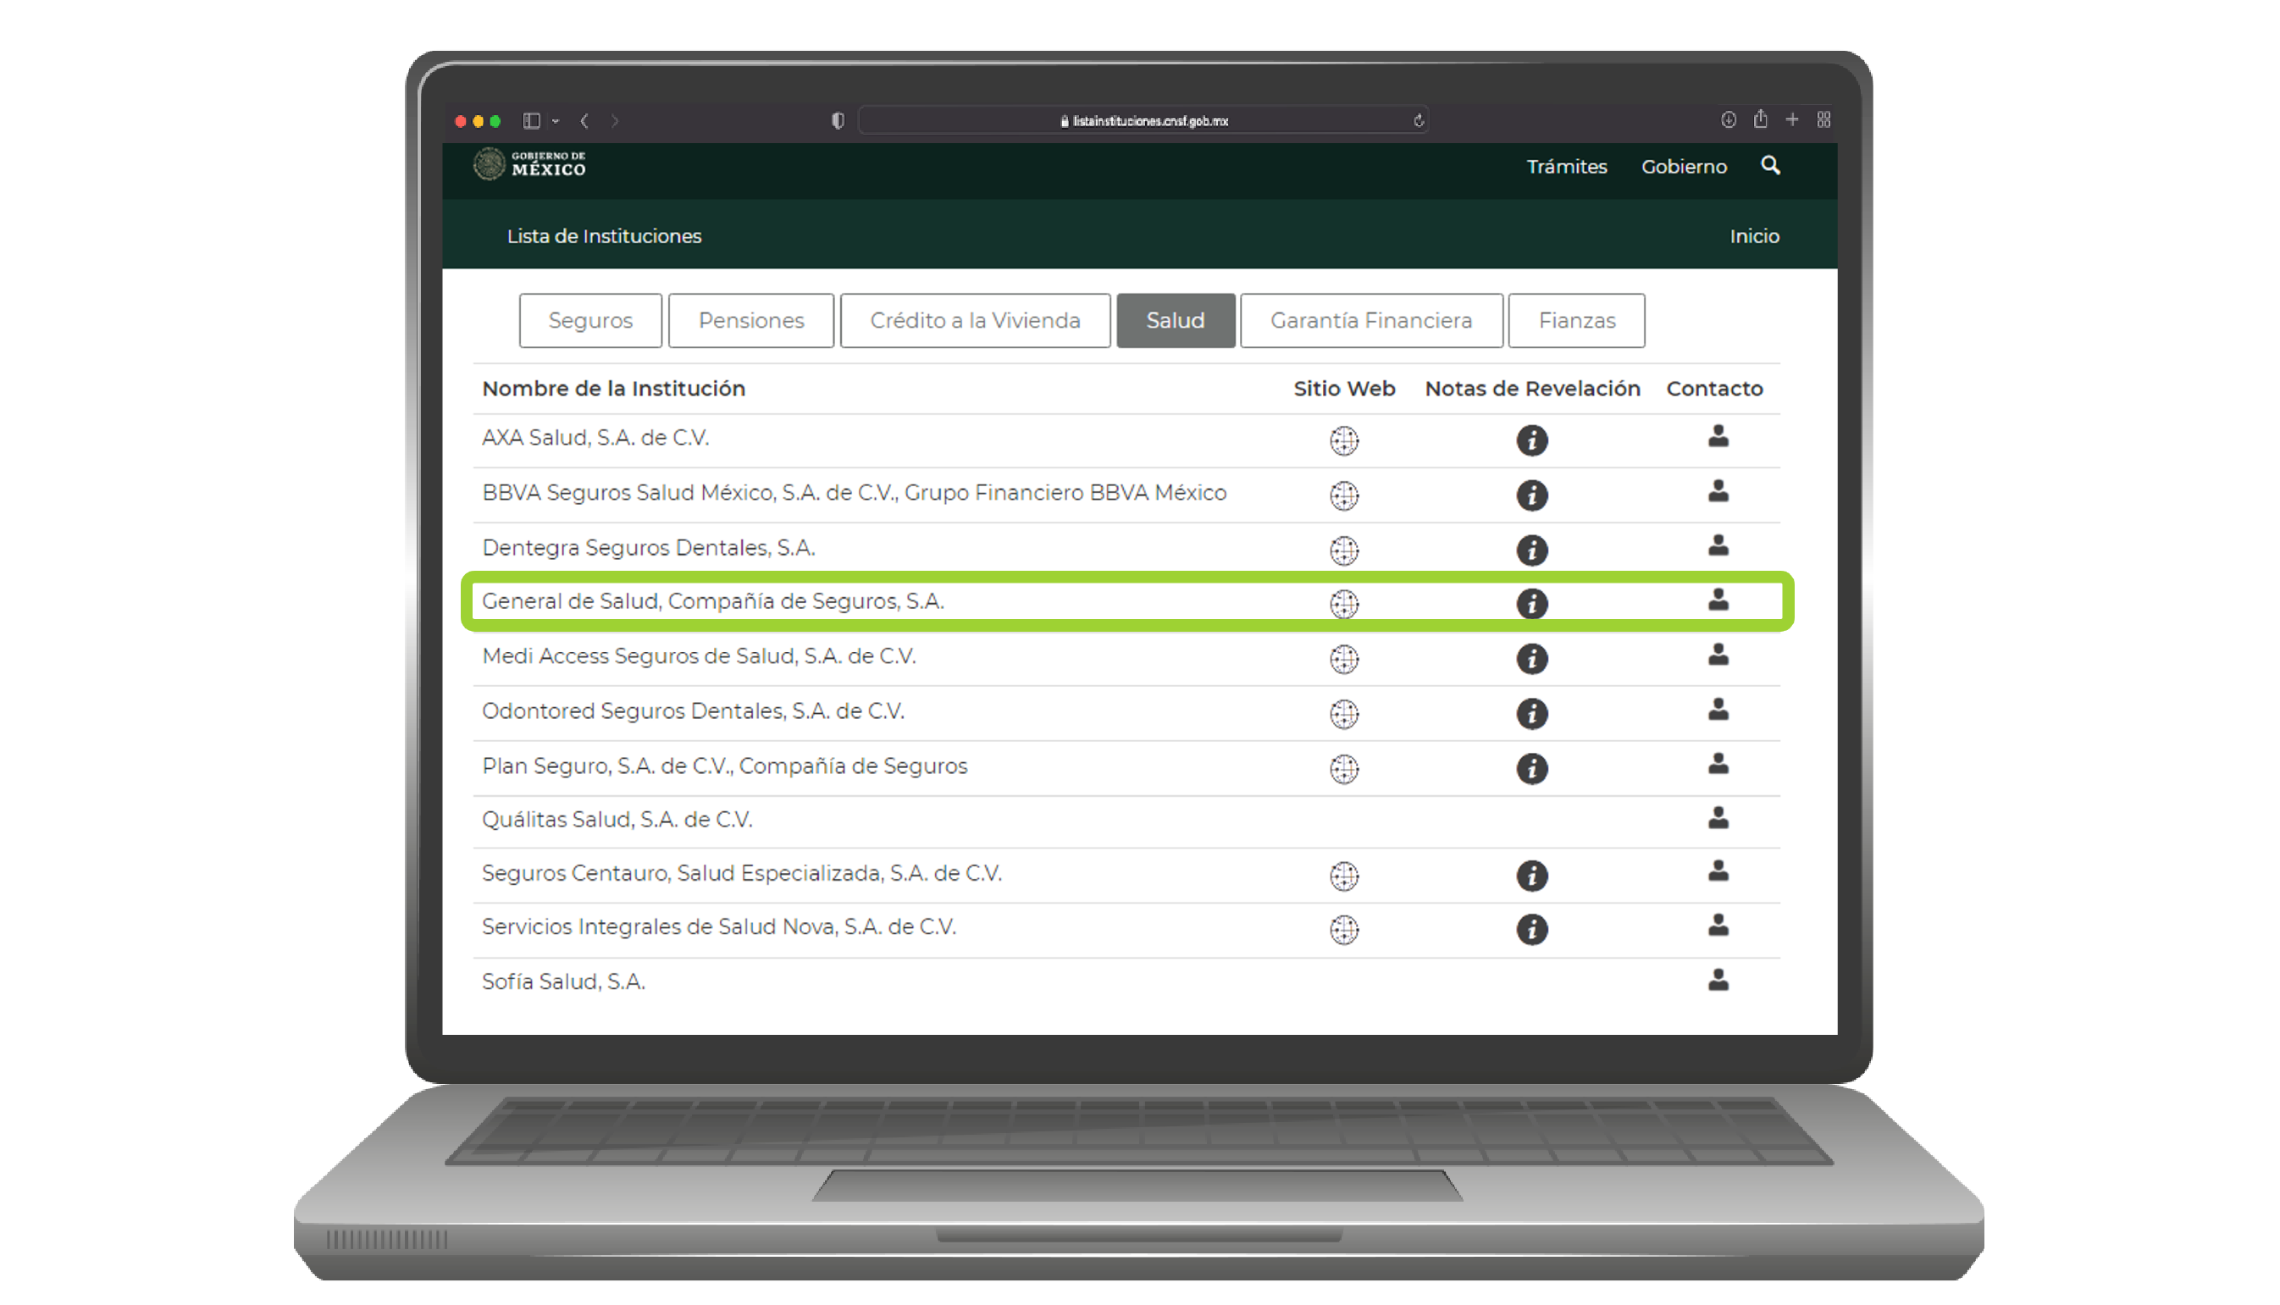Open Plan Seguro contact person icon
The height and width of the screenshot is (1305, 2280).
tap(1717, 763)
